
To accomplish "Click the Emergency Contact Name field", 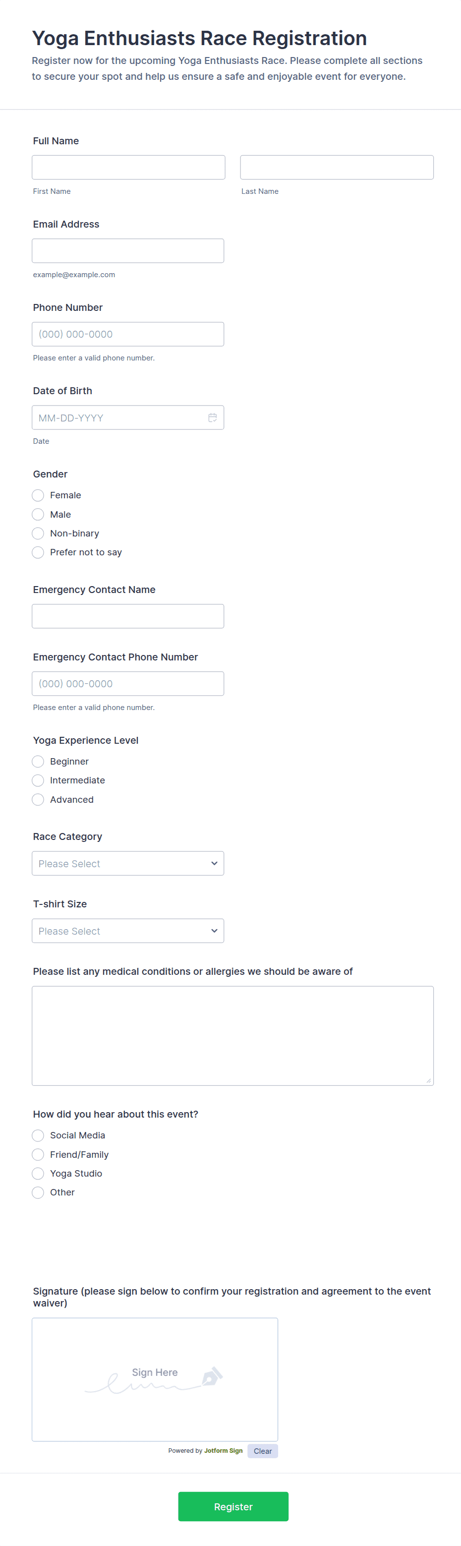I will point(128,616).
